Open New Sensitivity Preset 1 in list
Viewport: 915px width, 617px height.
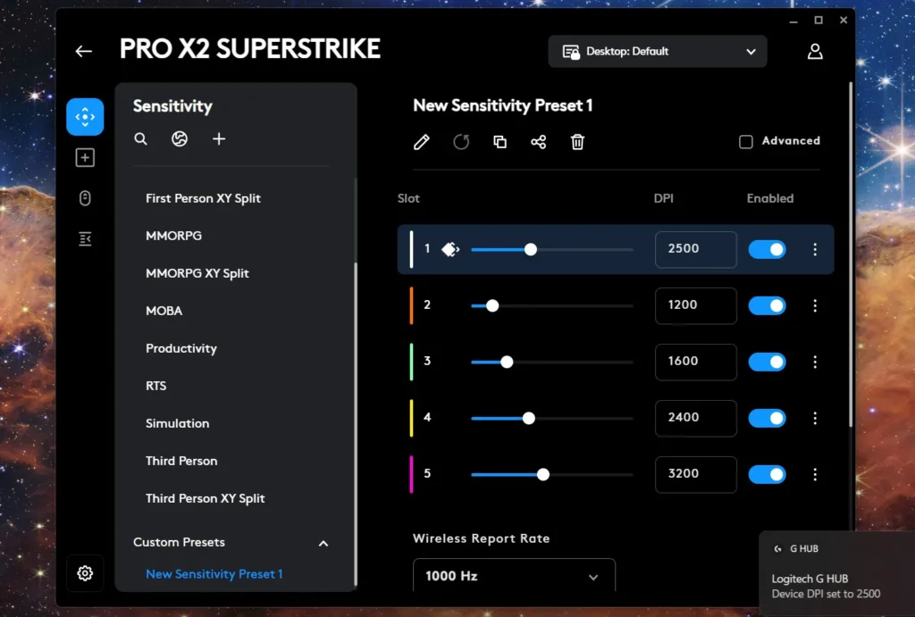click(x=214, y=574)
